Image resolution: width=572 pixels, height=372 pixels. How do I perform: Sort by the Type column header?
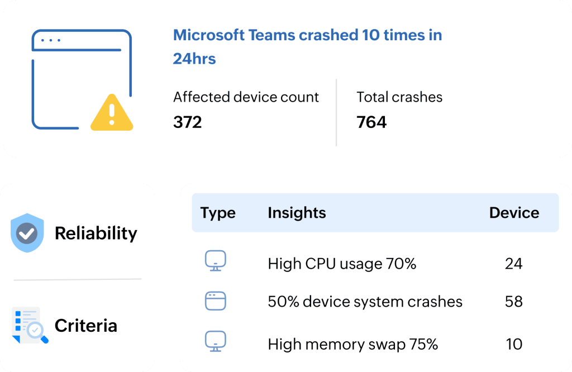point(218,213)
